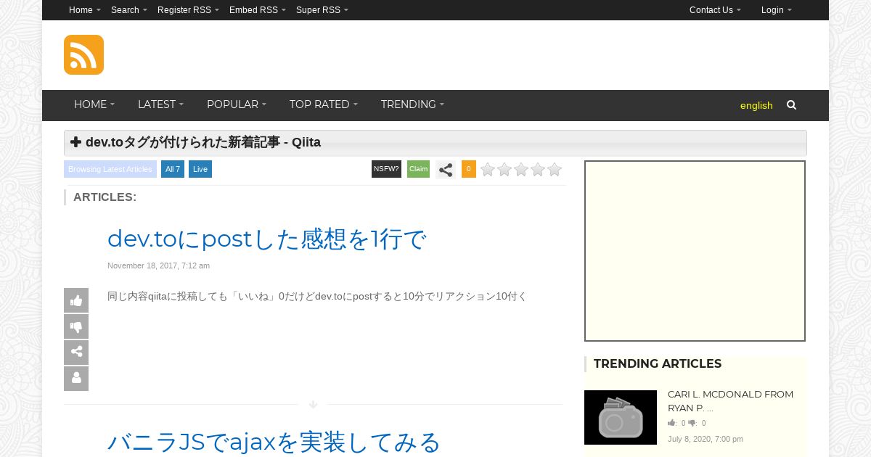
Task: Click Browsing Latest Articles button
Action: coord(110,169)
